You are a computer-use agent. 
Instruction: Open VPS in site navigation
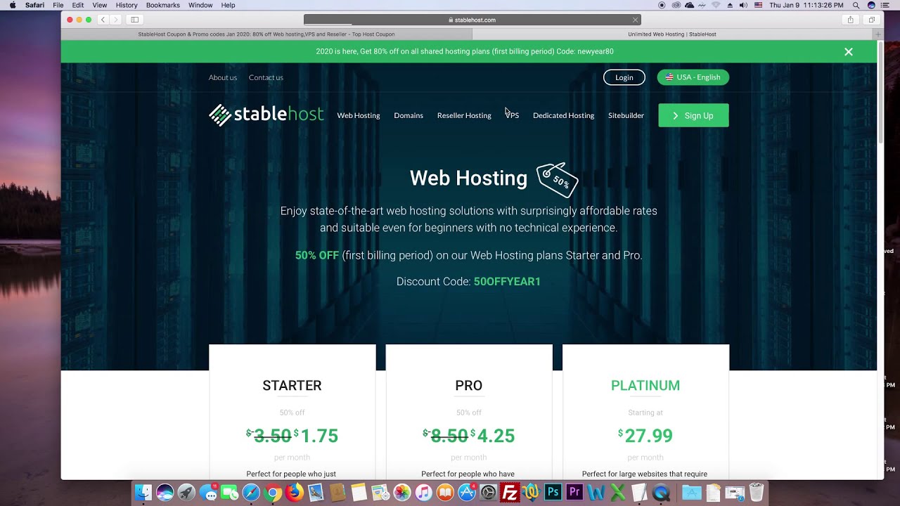(513, 115)
